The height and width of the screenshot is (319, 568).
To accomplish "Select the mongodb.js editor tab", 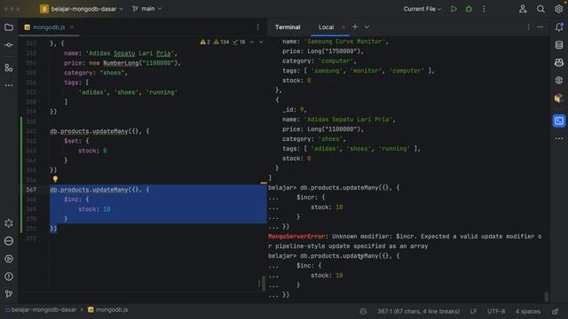I will pyautogui.click(x=49, y=27).
